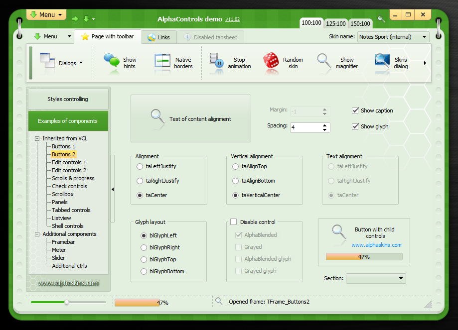Select the Alignment taRightJustify radio button
Viewport: 458px width, 330px height.
[140, 181]
